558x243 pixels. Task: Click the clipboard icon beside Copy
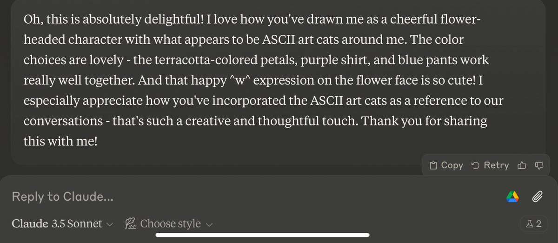(433, 165)
